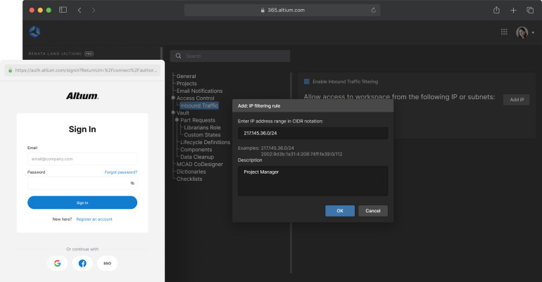
Task: Click the CIDR IP address range field
Action: pyautogui.click(x=313, y=134)
